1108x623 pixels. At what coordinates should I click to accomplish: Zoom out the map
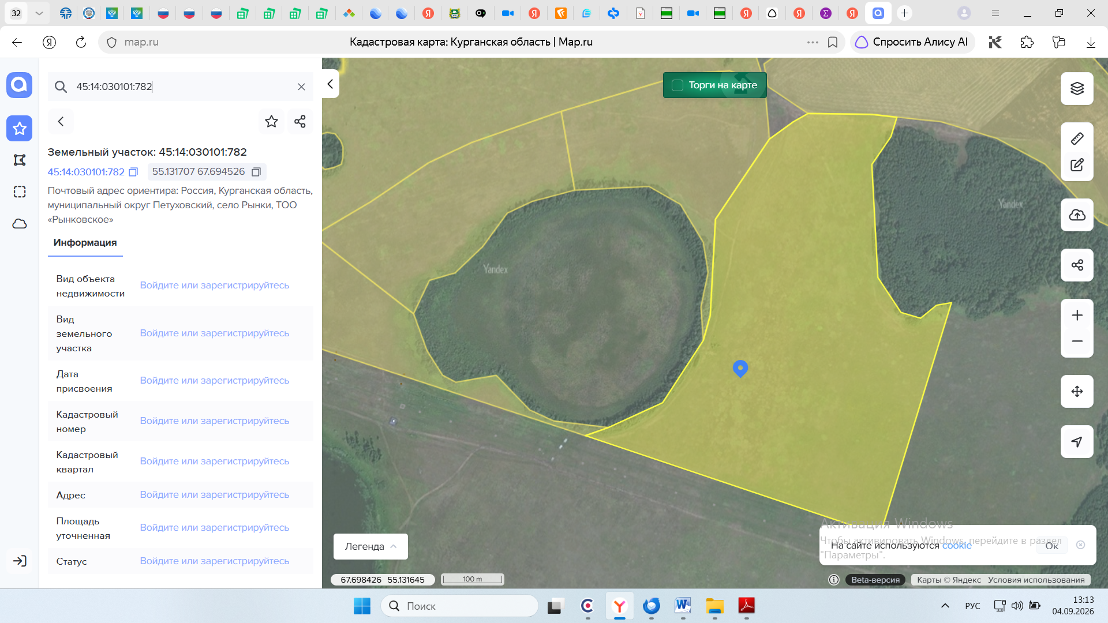point(1077,341)
